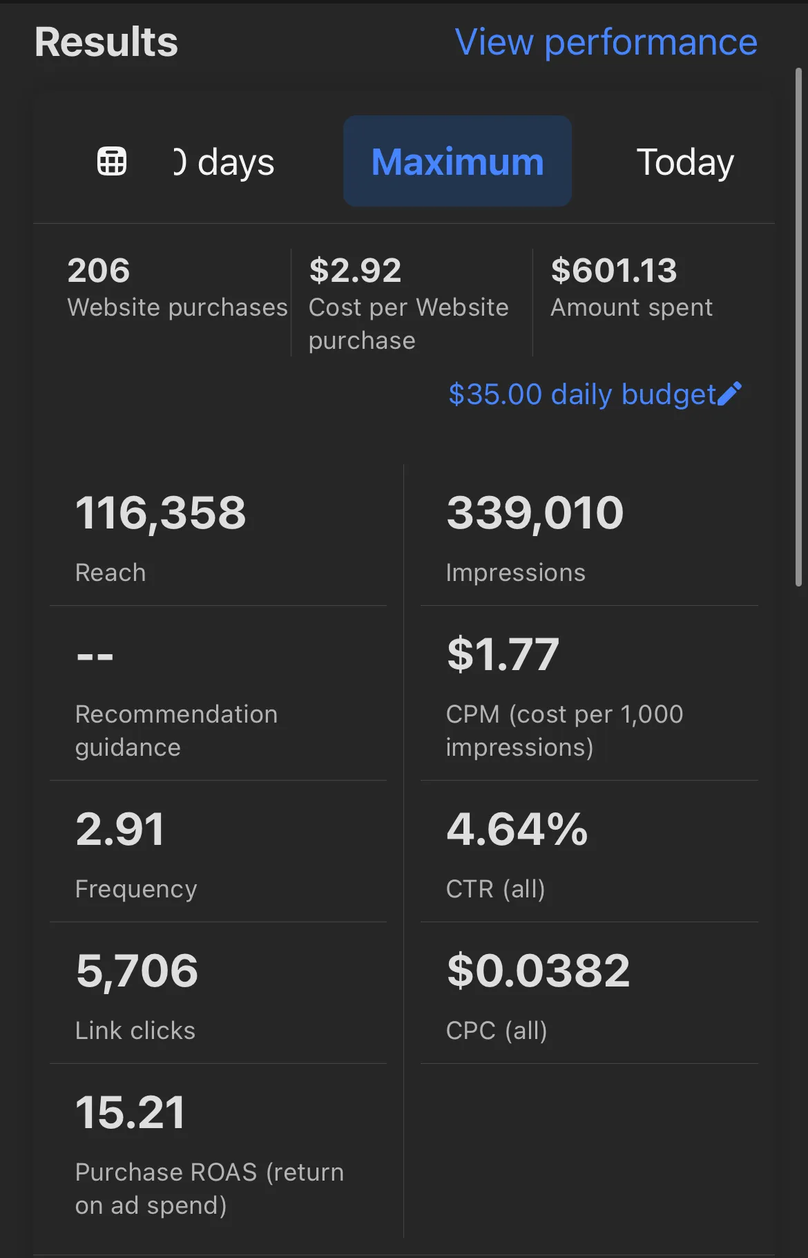Screen dimensions: 808x1258
Task: Open the calendar date picker icon
Action: coord(112,162)
